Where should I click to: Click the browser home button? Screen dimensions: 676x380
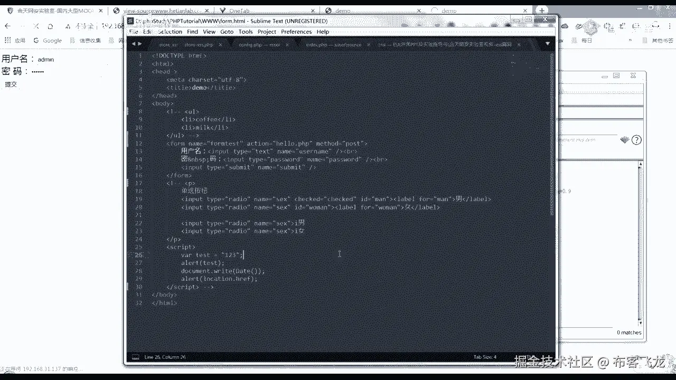pyautogui.click(x=50, y=26)
